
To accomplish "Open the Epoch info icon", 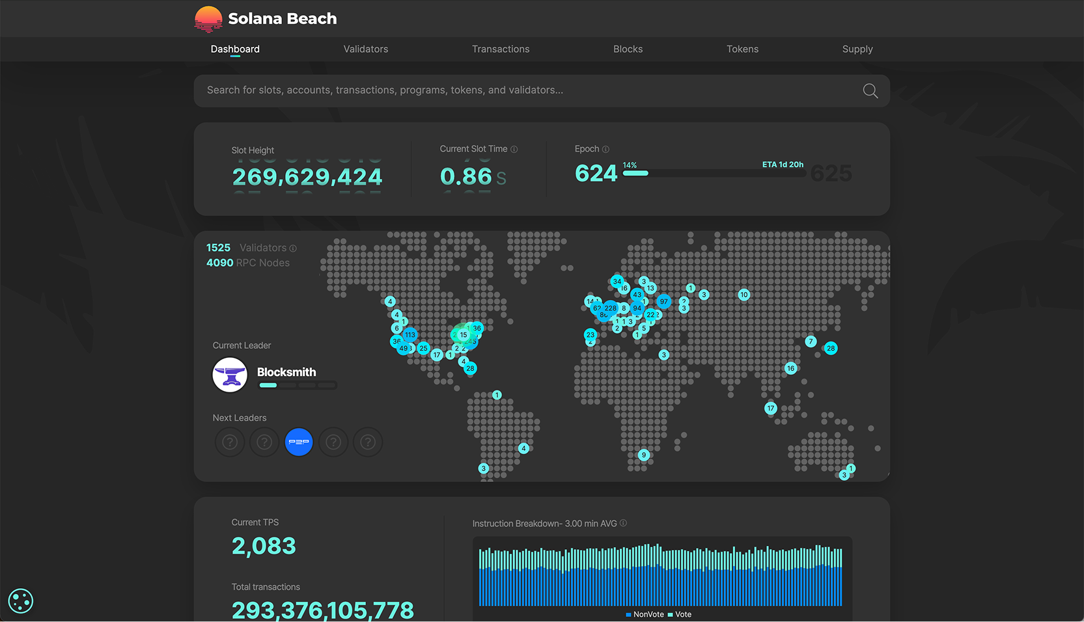I will coord(605,149).
